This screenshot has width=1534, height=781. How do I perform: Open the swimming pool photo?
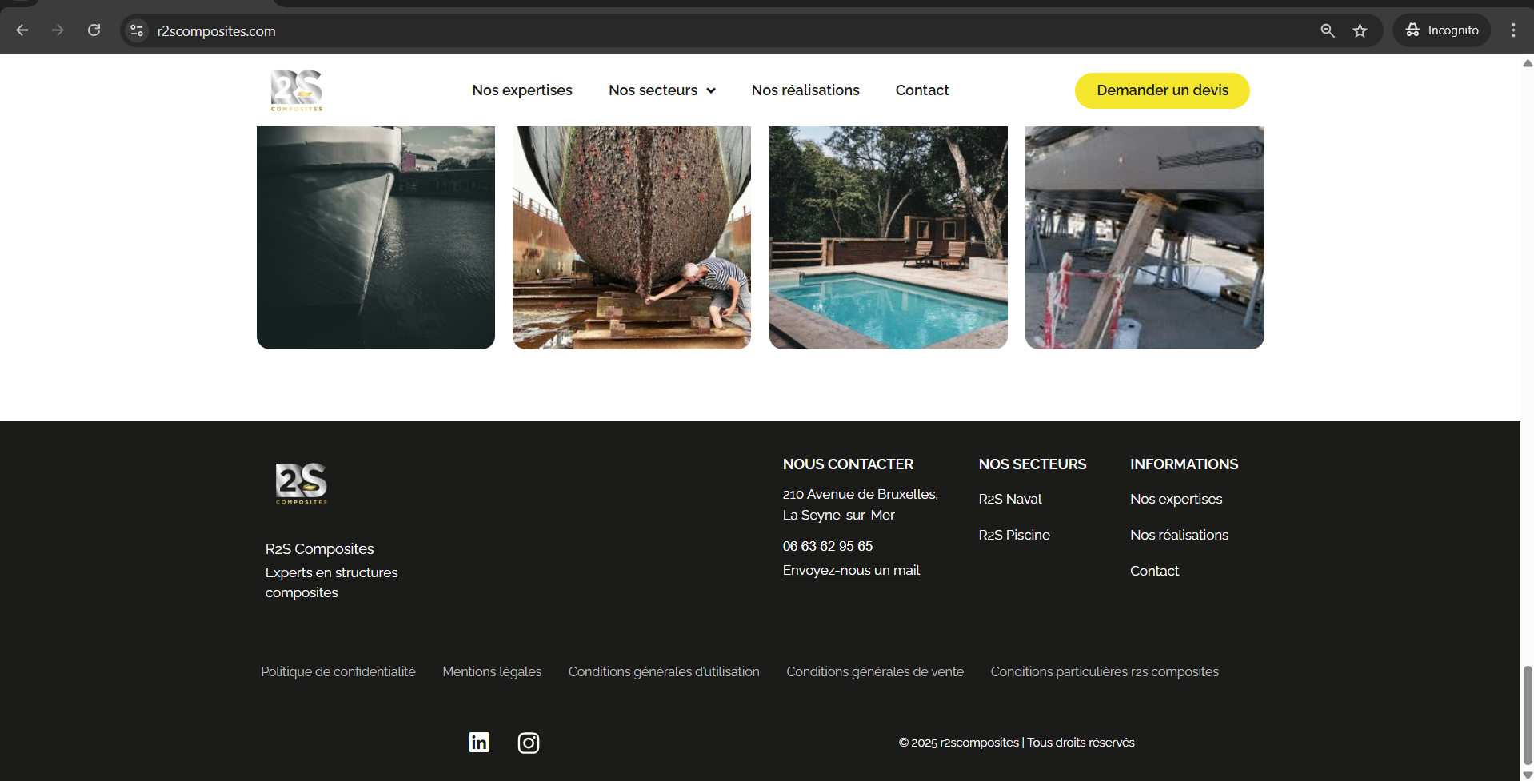tap(889, 237)
